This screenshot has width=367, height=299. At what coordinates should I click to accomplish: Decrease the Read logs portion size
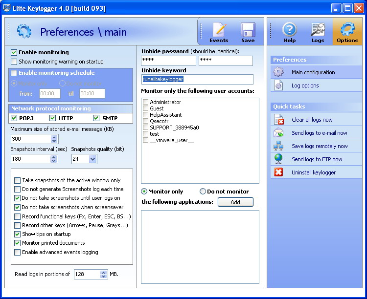click(x=103, y=277)
